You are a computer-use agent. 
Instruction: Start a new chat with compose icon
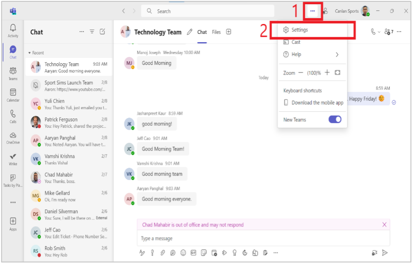tap(102, 32)
